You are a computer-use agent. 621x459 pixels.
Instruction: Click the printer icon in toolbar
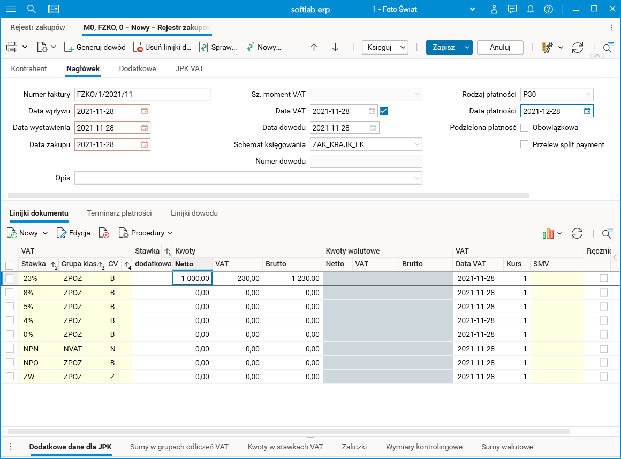pyautogui.click(x=12, y=47)
